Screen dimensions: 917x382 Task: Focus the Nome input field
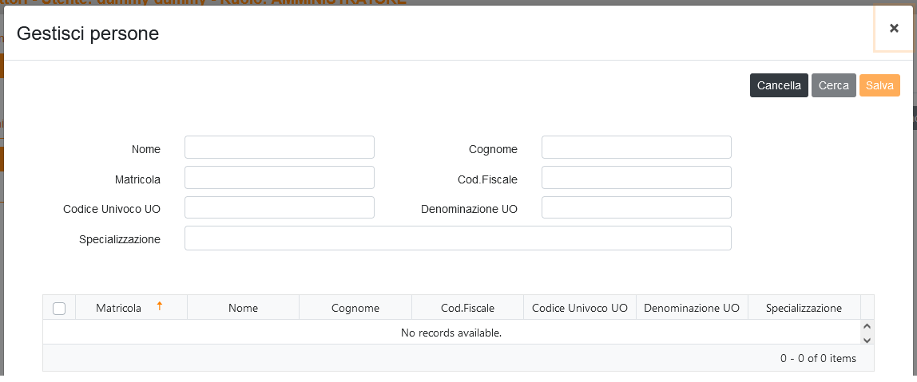pos(280,148)
